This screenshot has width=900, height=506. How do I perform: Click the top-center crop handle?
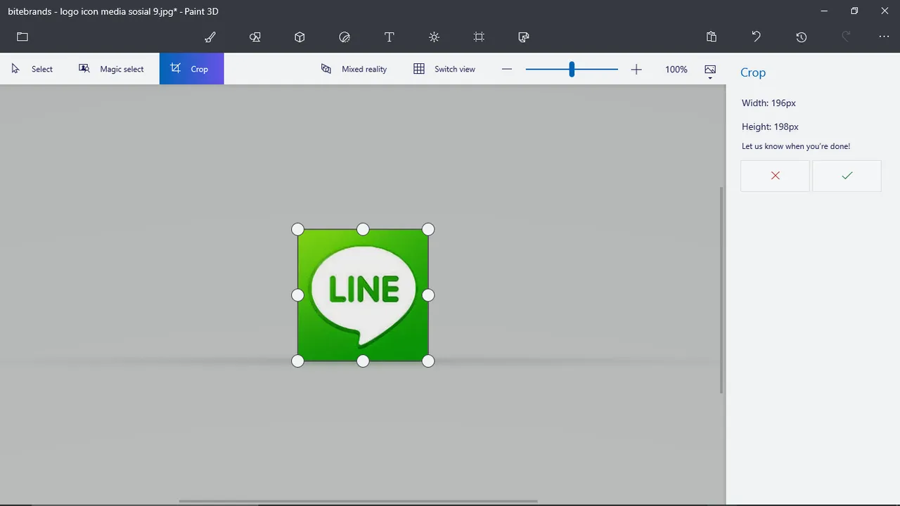click(x=363, y=229)
